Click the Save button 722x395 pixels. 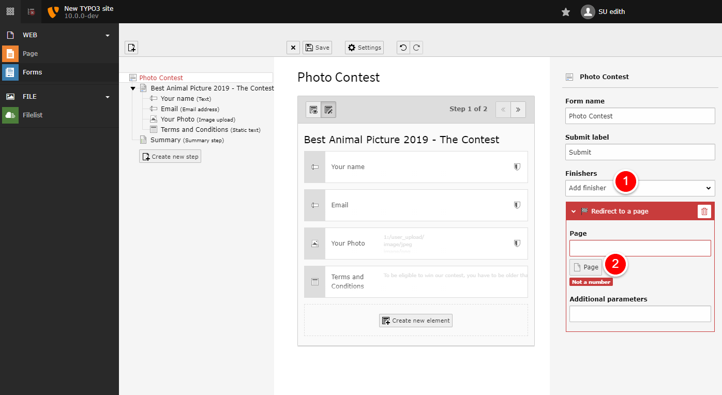click(317, 48)
